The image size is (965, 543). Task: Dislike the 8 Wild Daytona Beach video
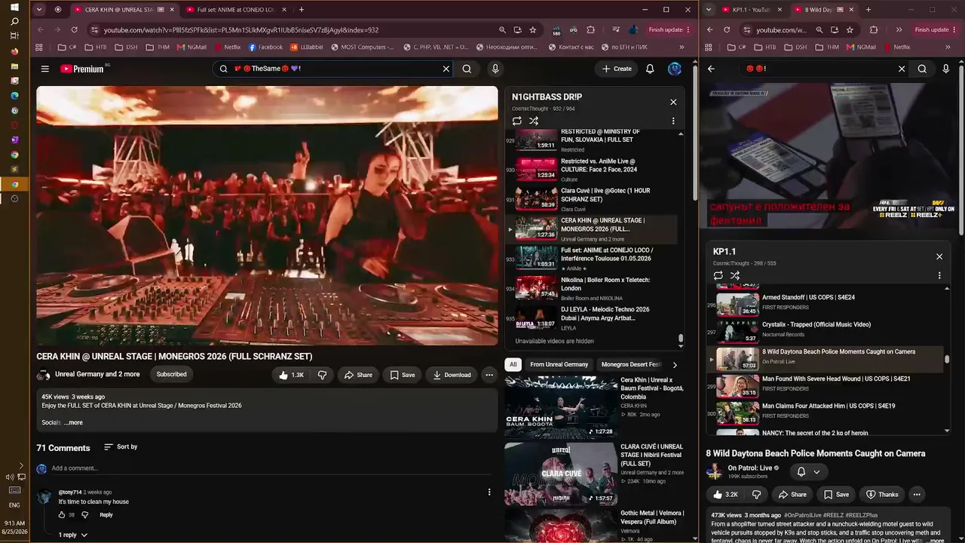point(756,495)
